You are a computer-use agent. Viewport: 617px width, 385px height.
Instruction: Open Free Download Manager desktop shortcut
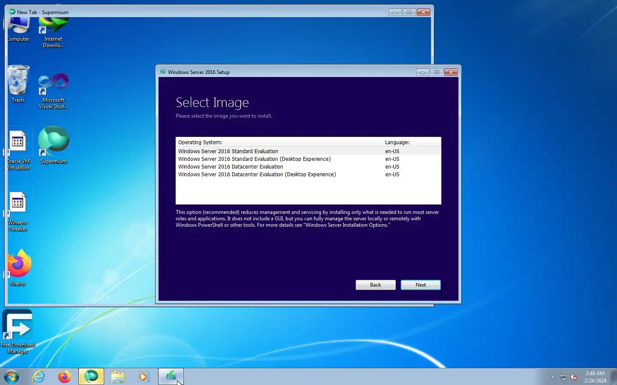point(18,332)
